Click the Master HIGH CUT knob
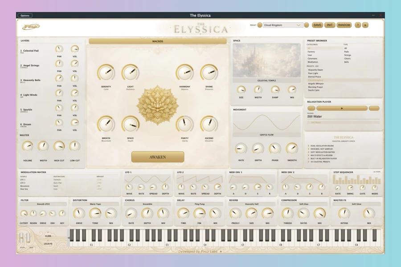The height and width of the screenshot is (267, 401). pyautogui.click(x=59, y=146)
